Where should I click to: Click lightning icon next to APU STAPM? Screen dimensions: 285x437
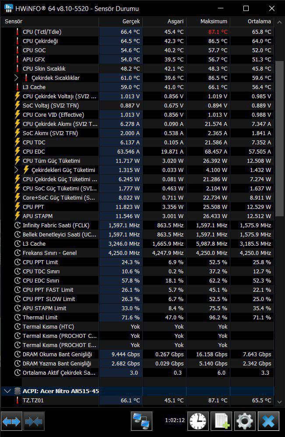[x=18, y=216]
